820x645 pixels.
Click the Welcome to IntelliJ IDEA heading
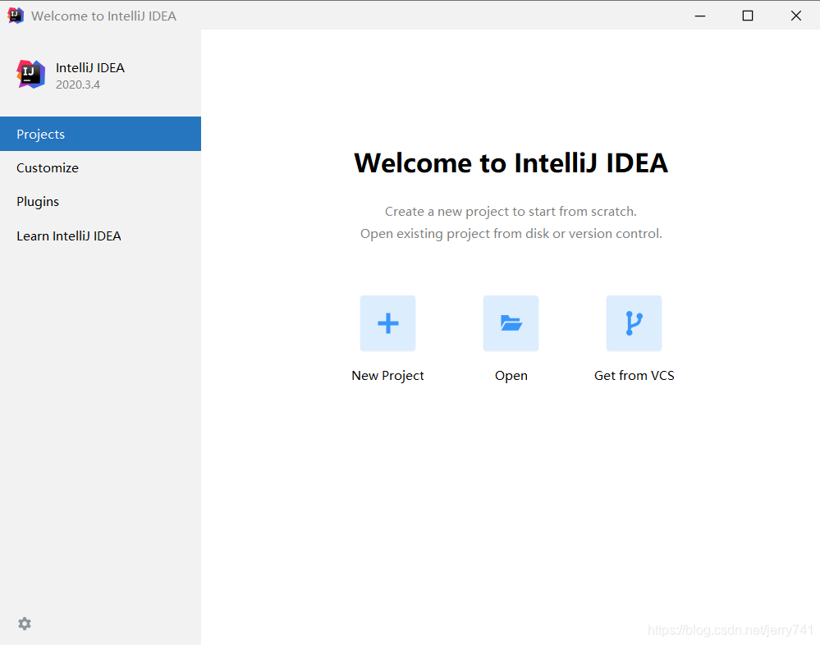click(x=511, y=162)
